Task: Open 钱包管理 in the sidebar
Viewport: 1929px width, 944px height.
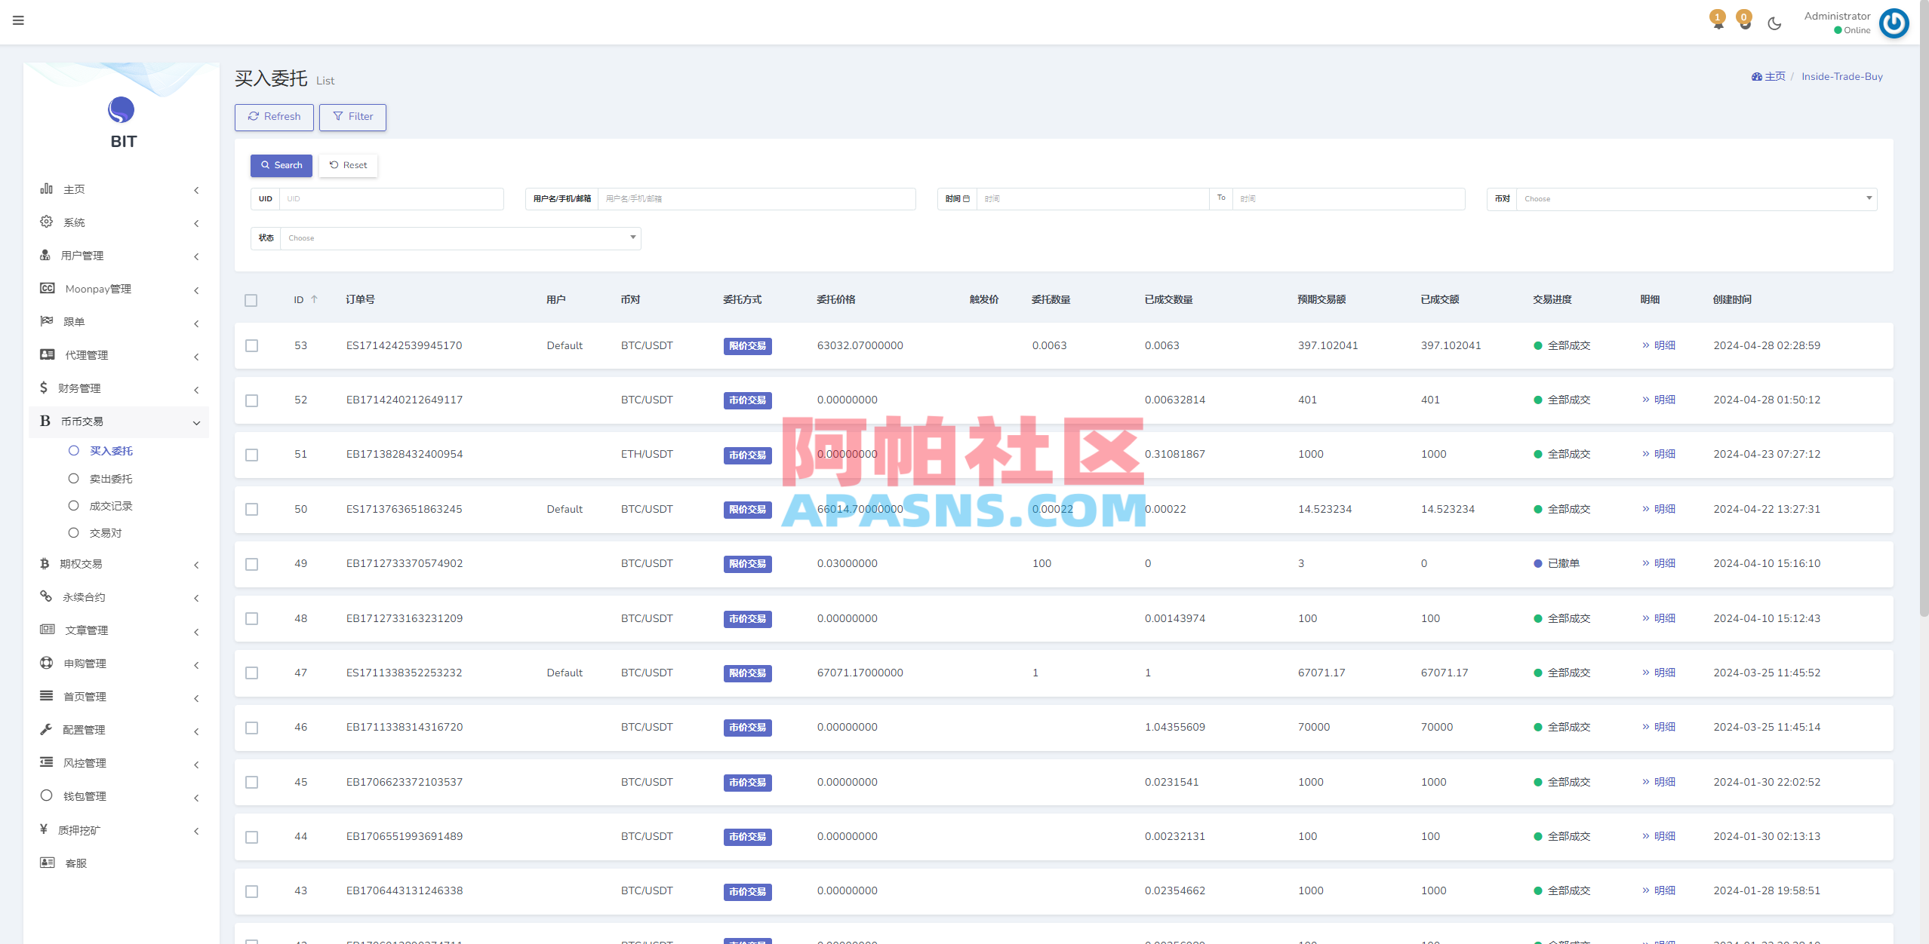Action: 83,795
